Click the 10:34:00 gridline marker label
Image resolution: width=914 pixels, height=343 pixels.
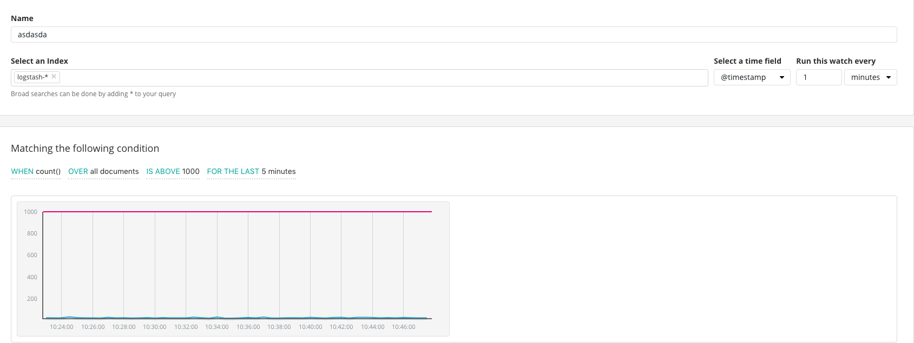click(217, 327)
